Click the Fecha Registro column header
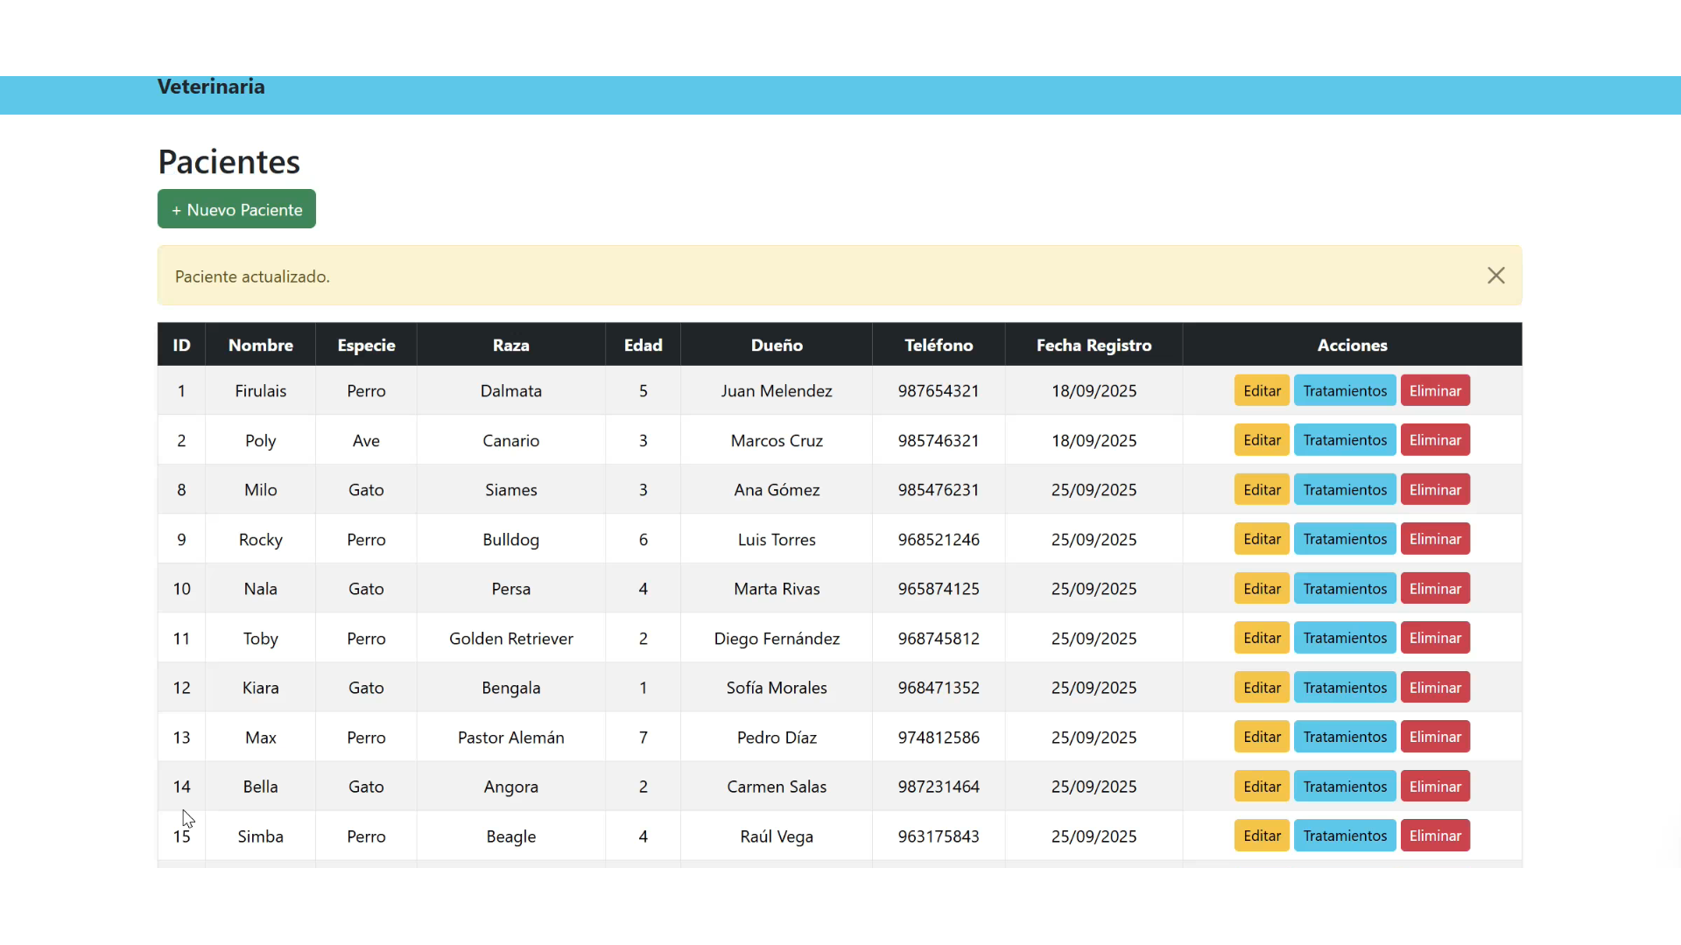 click(x=1094, y=345)
